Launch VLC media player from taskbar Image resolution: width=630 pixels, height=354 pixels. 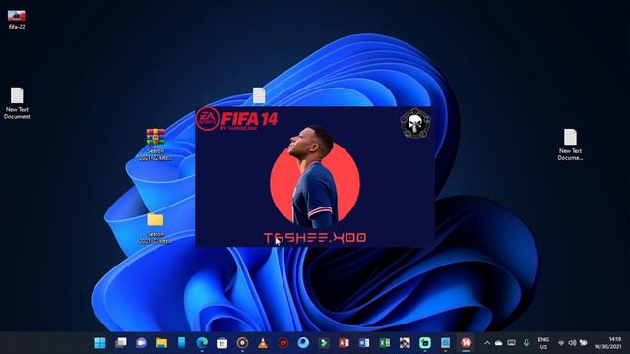coord(263,343)
